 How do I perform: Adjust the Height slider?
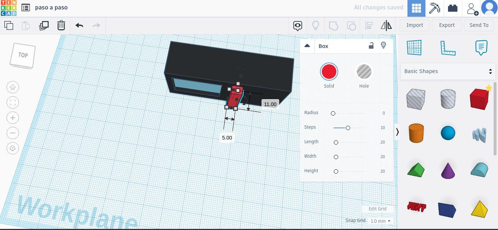(x=336, y=172)
